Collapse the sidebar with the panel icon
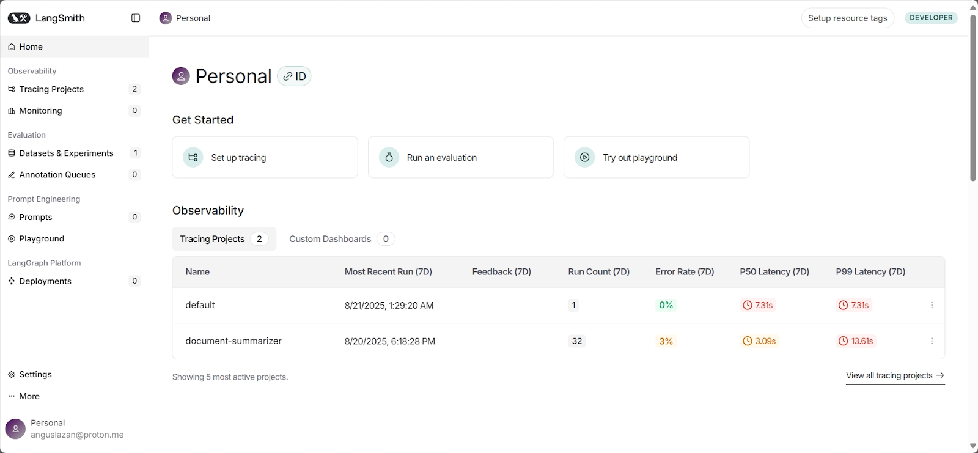 point(136,18)
